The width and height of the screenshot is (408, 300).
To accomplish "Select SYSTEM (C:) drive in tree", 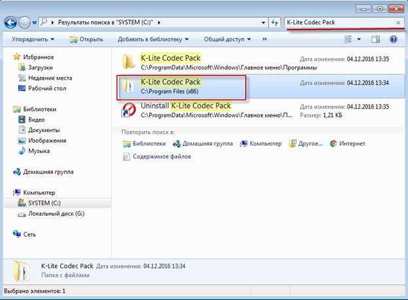I will [x=57, y=203].
